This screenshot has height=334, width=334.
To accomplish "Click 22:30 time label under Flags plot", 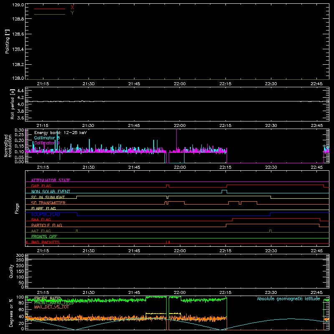I will click(271, 251).
